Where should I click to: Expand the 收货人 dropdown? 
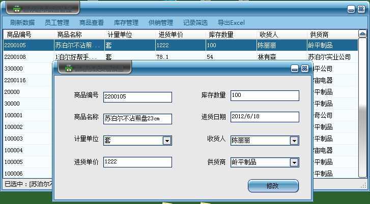tap(294, 141)
